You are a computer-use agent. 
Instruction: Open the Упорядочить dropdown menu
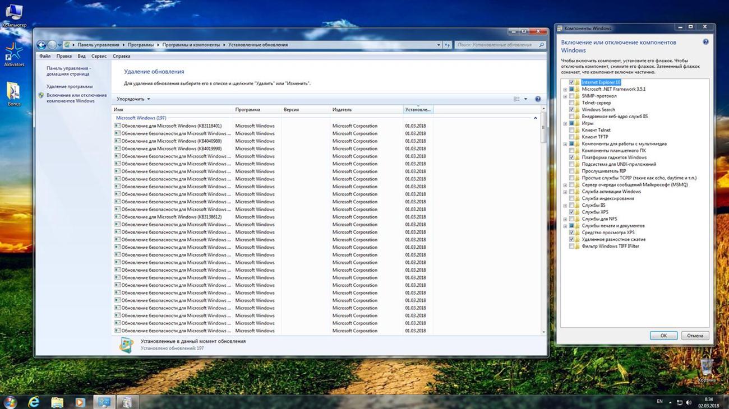[x=133, y=99]
